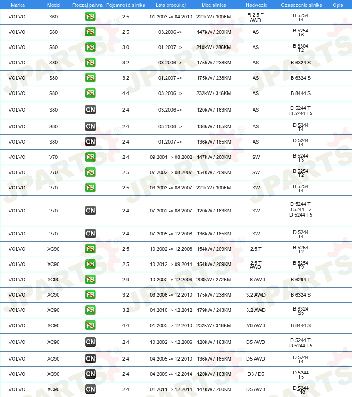The image size is (352, 397).
Task: Click the ON diesel icon for XC90 04.2005 -> 12.2010
Action: [x=90, y=358]
